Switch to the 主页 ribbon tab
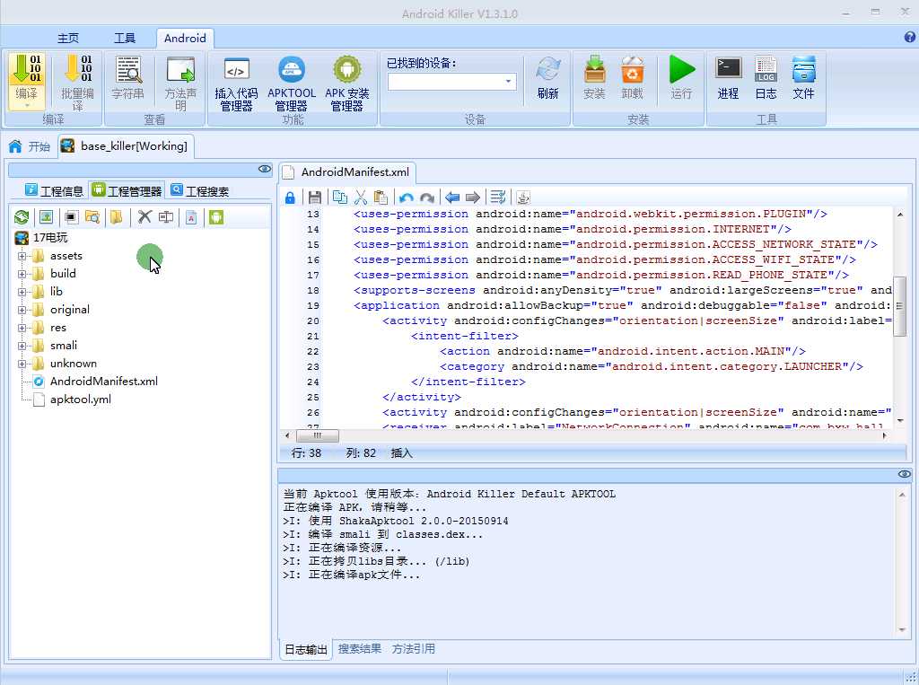 tap(68, 38)
